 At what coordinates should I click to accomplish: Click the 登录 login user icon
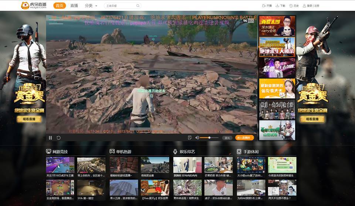click(x=304, y=6)
